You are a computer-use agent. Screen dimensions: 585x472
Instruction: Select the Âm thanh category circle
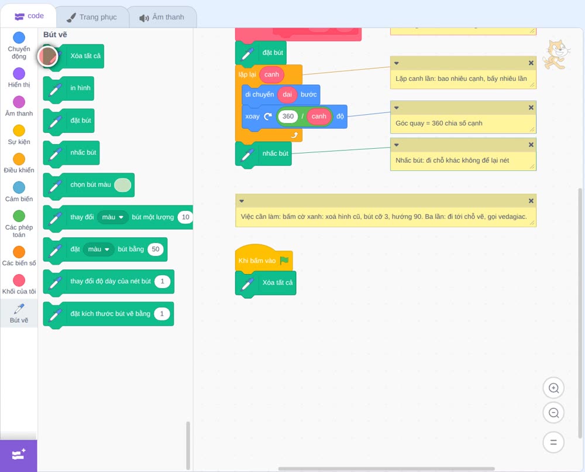tap(19, 102)
